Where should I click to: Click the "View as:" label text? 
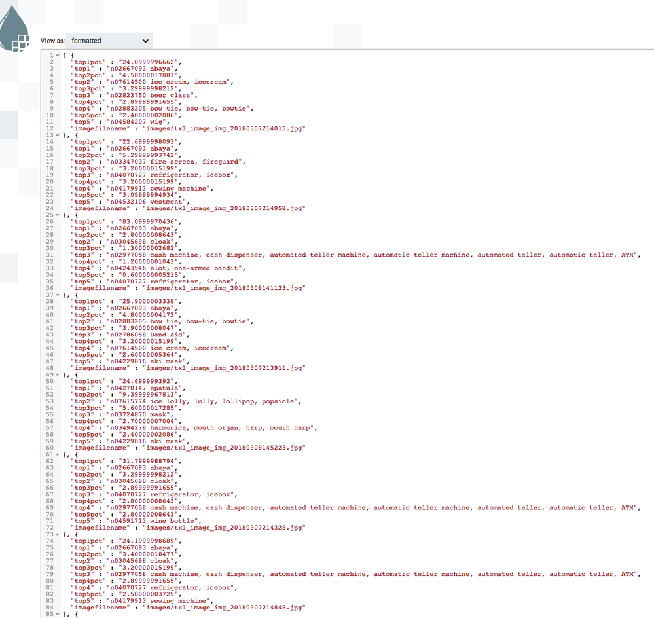pyautogui.click(x=52, y=41)
